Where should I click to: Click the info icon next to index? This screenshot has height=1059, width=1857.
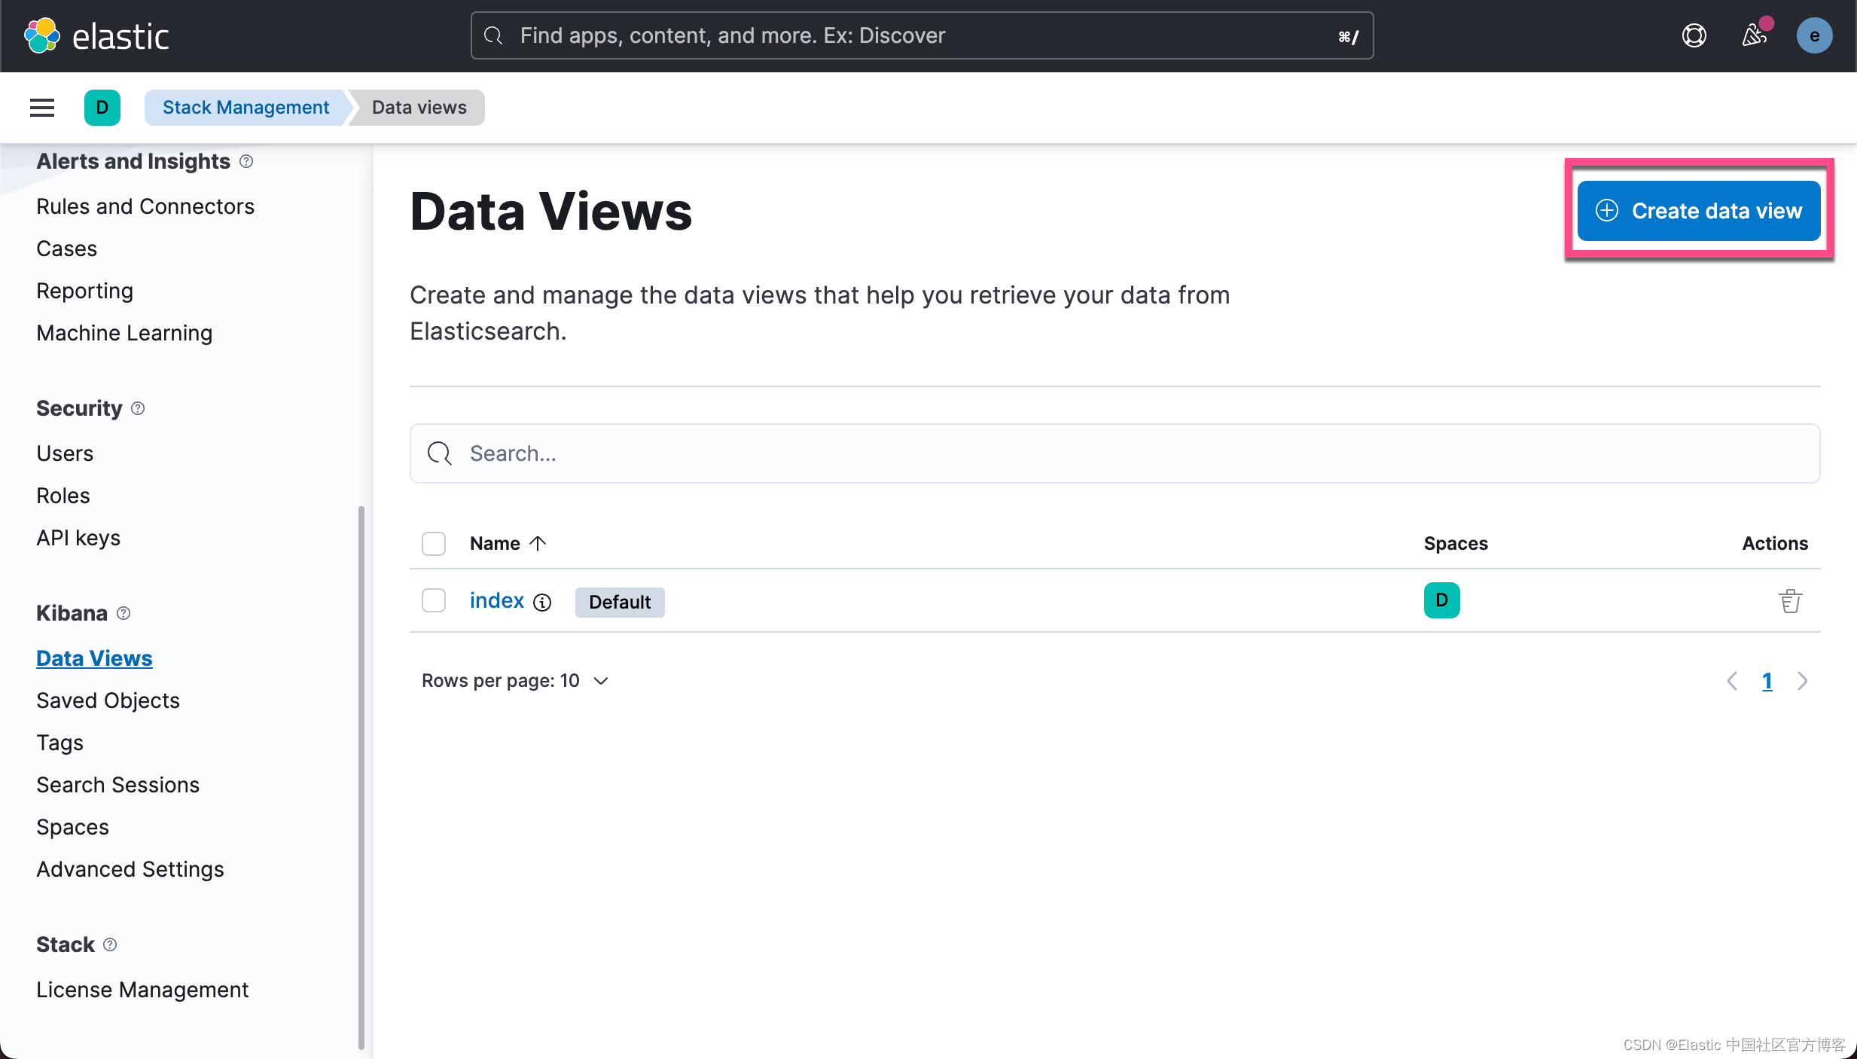coord(542,603)
